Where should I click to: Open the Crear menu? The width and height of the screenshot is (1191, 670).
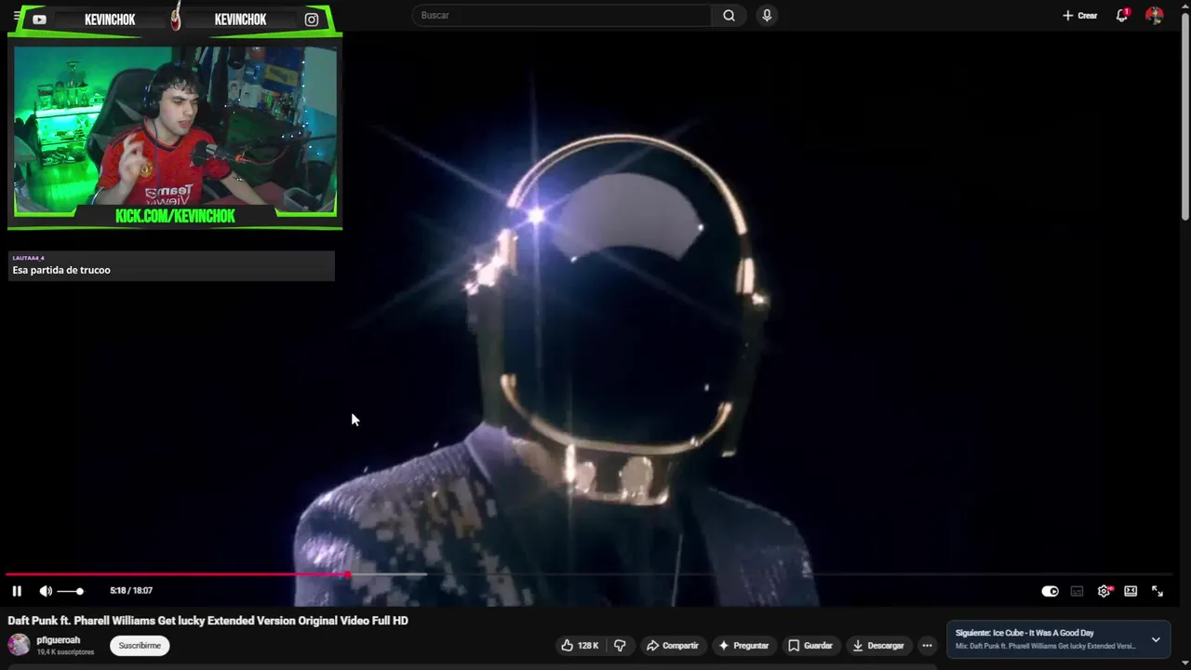[x=1080, y=15]
